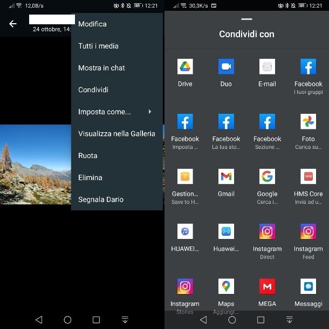329x329 pixels.
Task: Select Ruota to rotate the photo
Action: click(117, 156)
